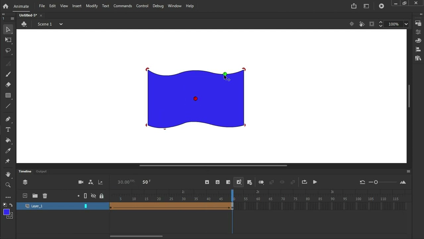Open the Modify menu
Image resolution: width=424 pixels, height=239 pixels.
tap(92, 6)
